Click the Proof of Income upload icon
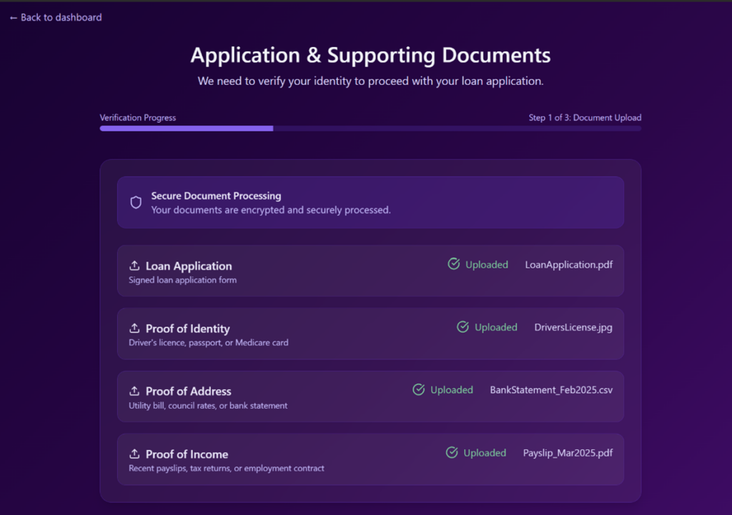Screen dimensions: 732x515 [x=135, y=453]
